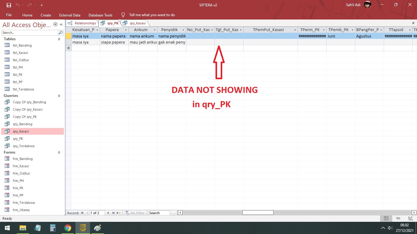Click the navigation search magnifier icon

pos(61,33)
